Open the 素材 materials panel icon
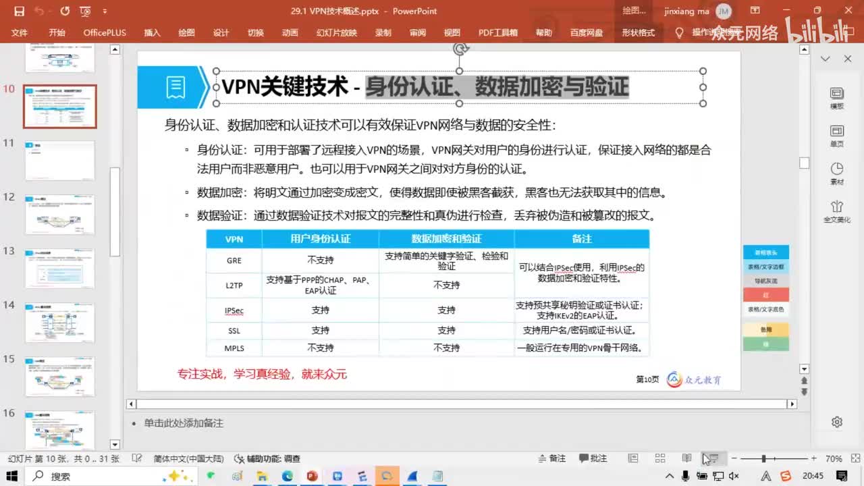 click(837, 173)
